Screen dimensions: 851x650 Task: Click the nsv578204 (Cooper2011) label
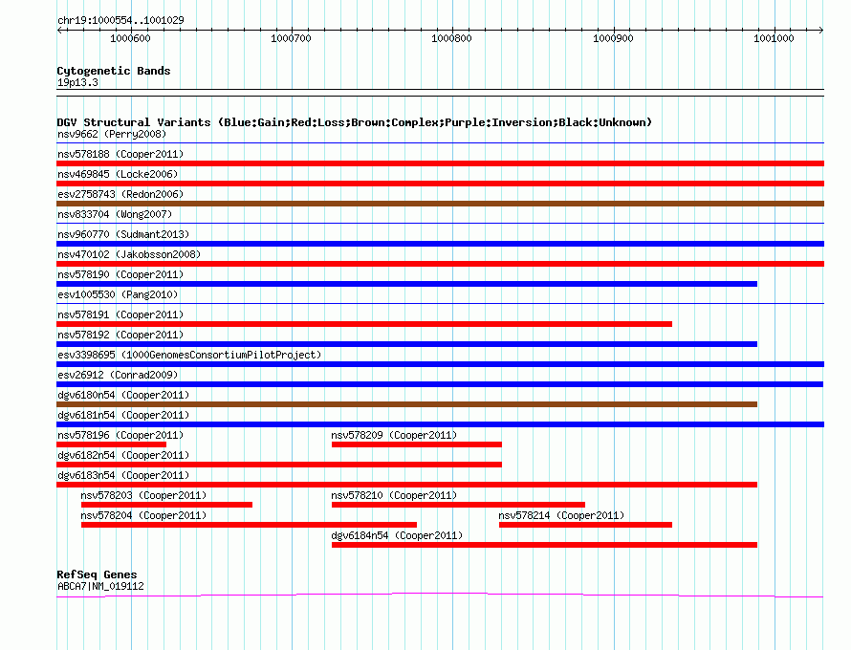coord(143,515)
